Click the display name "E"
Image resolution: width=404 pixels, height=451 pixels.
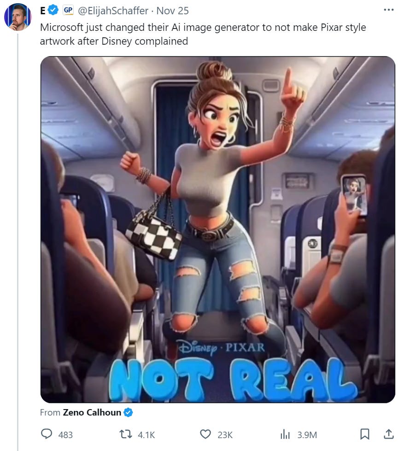tap(43, 11)
